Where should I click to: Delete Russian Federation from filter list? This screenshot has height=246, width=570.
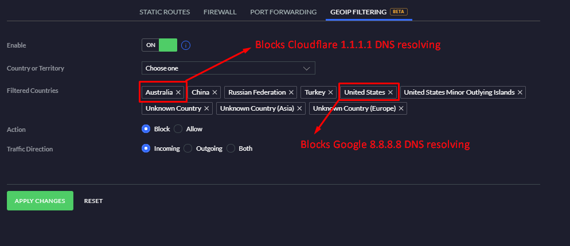point(291,92)
